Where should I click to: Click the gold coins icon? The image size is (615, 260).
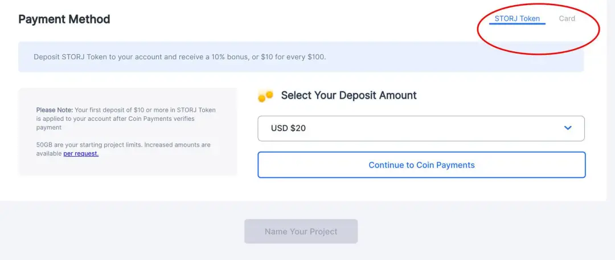(x=265, y=95)
